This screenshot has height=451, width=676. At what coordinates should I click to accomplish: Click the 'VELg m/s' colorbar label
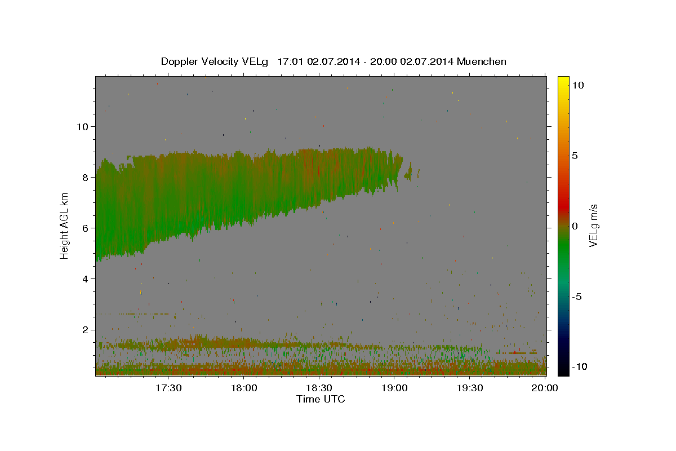(593, 225)
